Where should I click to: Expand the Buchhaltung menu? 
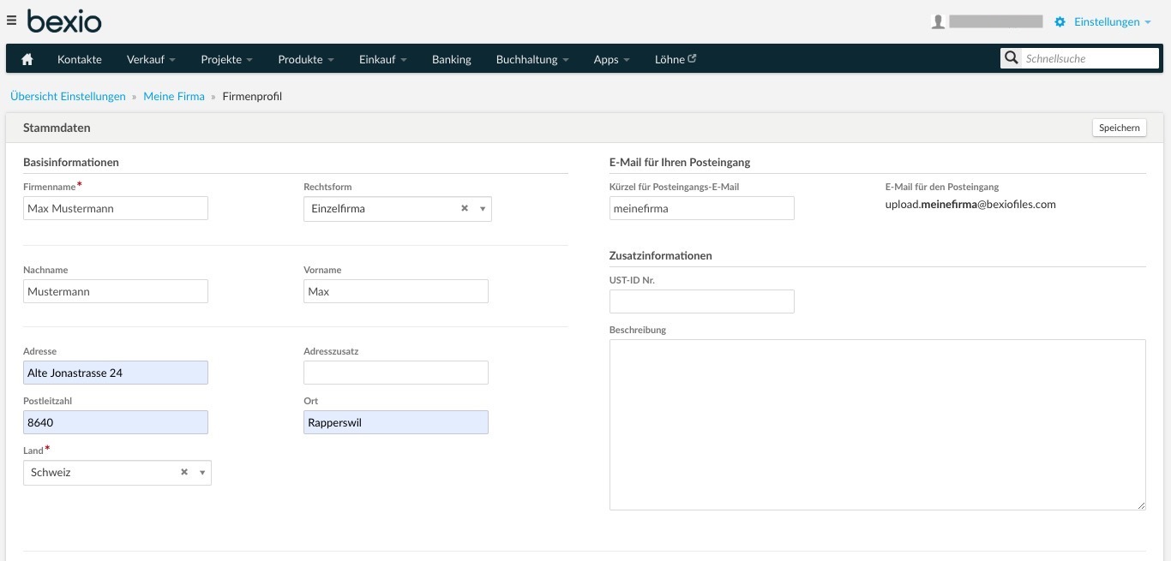coord(532,59)
